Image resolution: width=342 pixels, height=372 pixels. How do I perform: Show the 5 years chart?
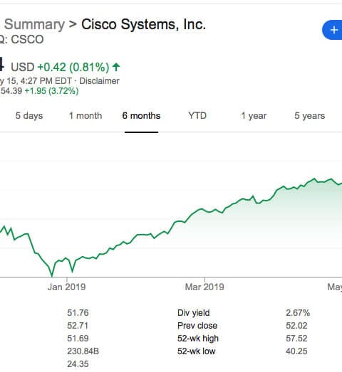[x=310, y=116]
